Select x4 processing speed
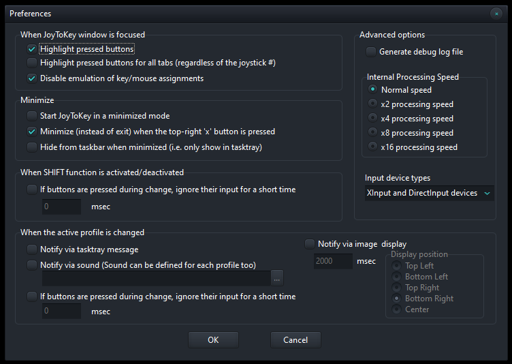The height and width of the screenshot is (364, 512). click(372, 118)
